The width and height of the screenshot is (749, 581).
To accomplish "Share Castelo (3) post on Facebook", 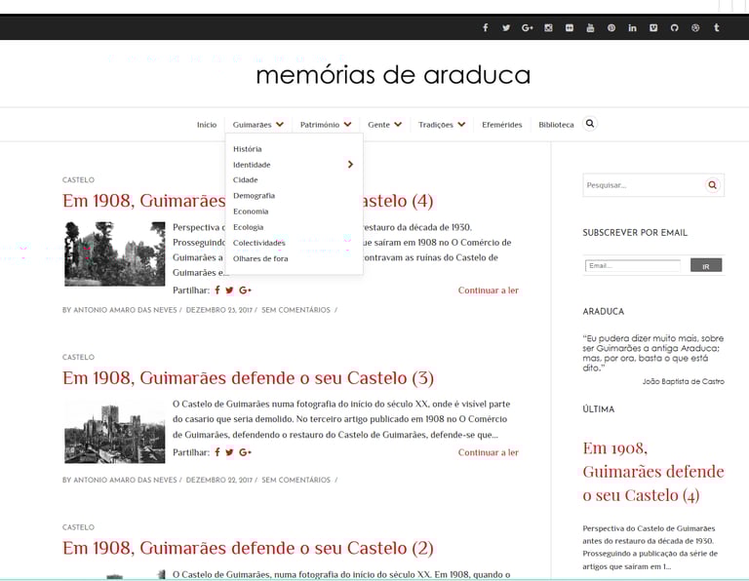I will [x=217, y=451].
